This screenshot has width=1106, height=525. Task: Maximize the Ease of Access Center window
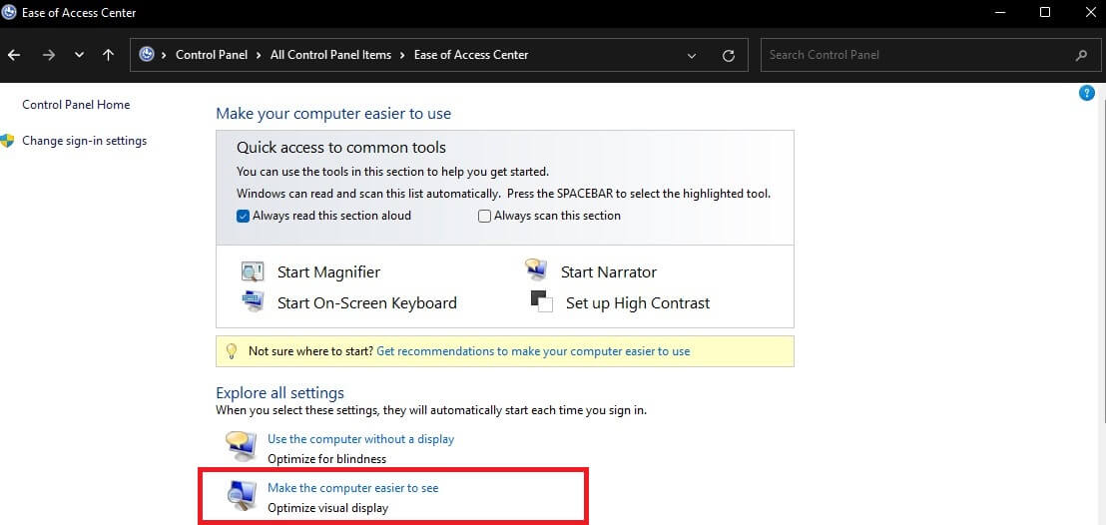tap(1045, 12)
